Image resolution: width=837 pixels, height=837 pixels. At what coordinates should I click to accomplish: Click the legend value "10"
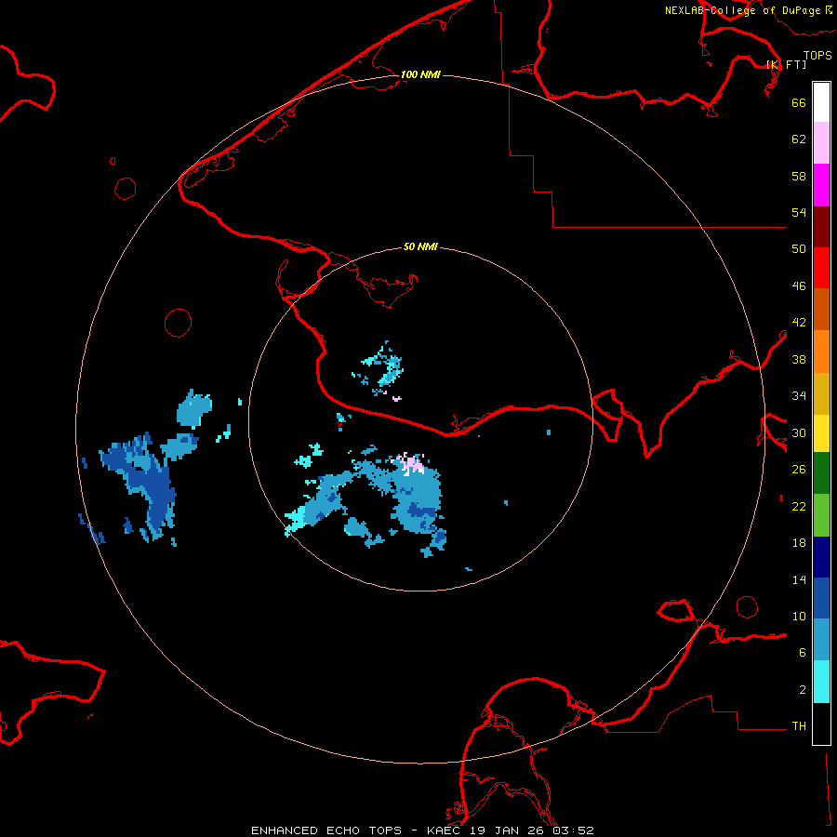point(799,617)
